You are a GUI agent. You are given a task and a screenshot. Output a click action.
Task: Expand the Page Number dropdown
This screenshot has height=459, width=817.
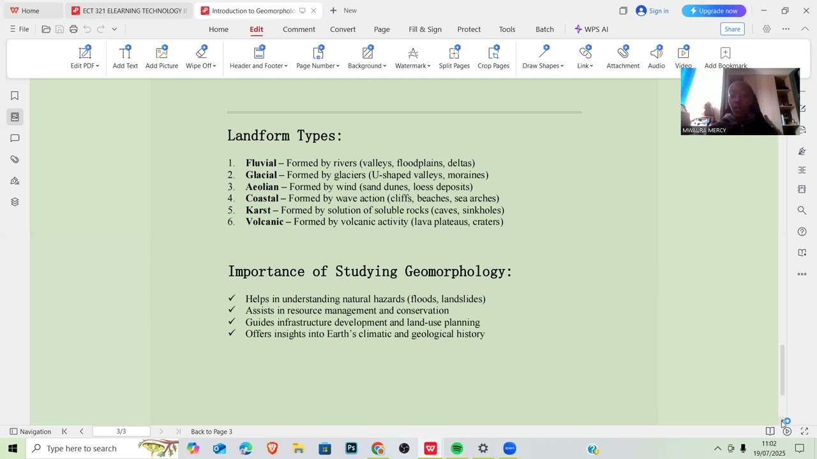(318, 57)
